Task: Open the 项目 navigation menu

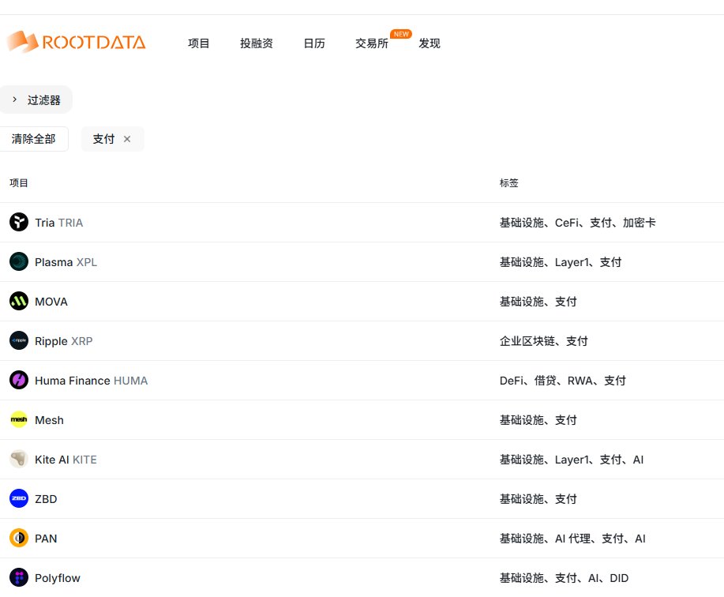Action: (199, 43)
